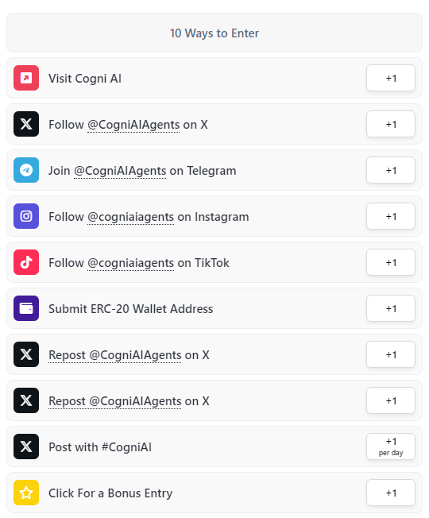Screen dimensions: 429x518
Task: Click the blue Telegram icon
Action: click(x=26, y=170)
